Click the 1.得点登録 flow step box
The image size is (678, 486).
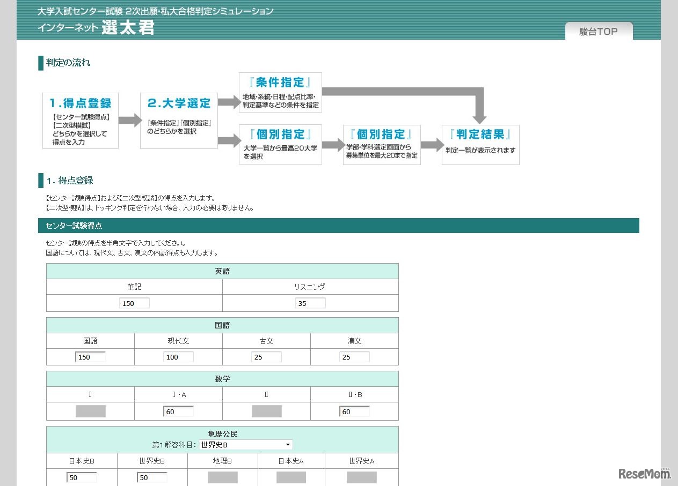(x=81, y=121)
